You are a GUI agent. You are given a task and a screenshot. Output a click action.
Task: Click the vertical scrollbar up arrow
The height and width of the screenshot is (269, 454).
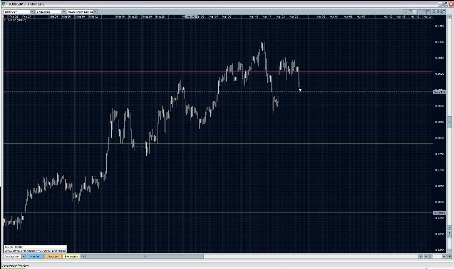point(449,17)
